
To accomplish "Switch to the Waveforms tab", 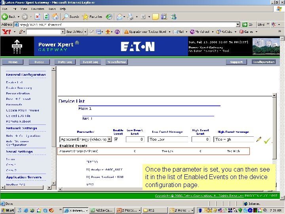I will click(x=117, y=62).
